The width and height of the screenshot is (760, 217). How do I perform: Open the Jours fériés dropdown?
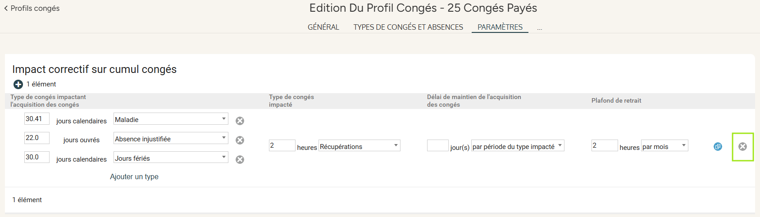171,158
